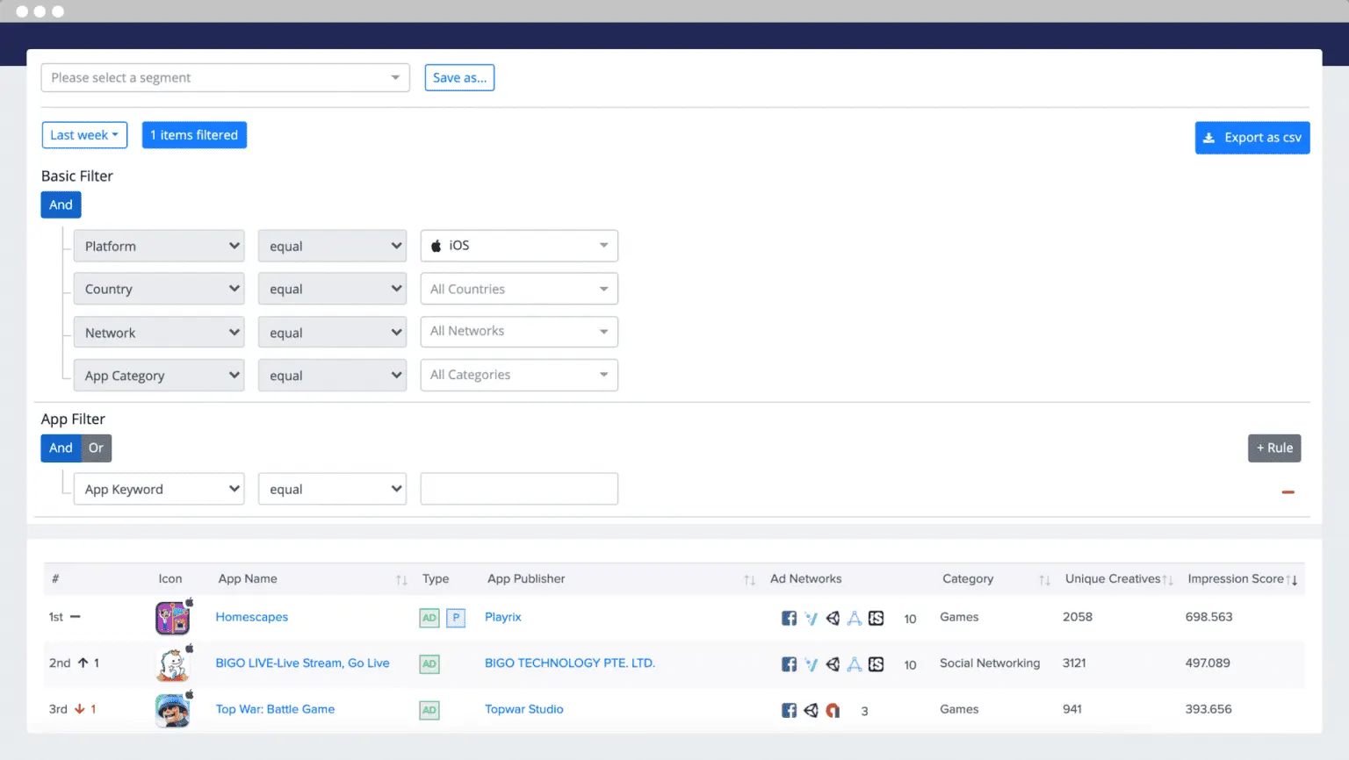This screenshot has width=1349, height=760.
Task: Open the All Countries value dropdown
Action: click(519, 289)
